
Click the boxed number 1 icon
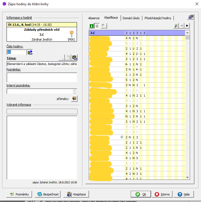pyautogui.click(x=97, y=26)
